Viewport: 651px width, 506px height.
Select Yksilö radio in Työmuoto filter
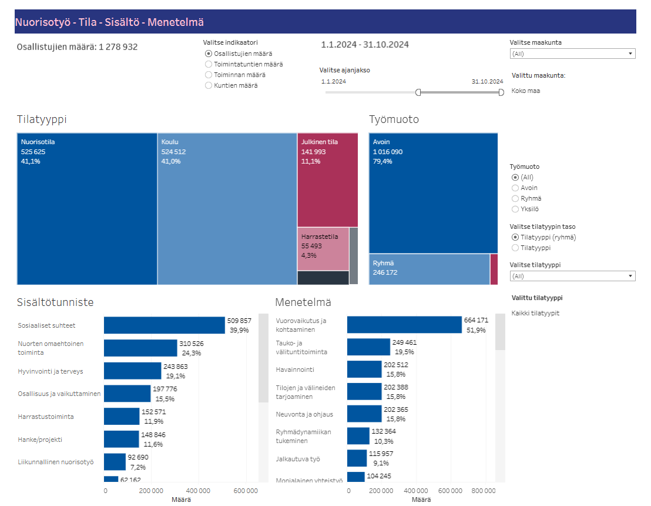pyautogui.click(x=515, y=209)
